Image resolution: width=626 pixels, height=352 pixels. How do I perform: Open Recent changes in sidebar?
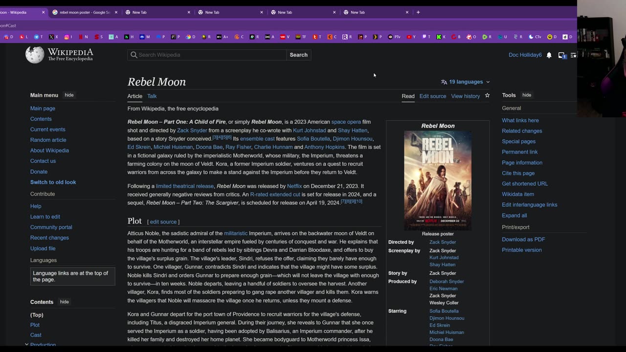(49, 238)
